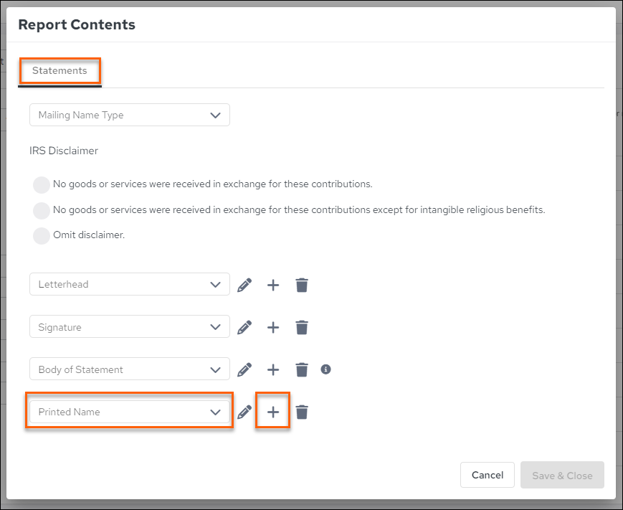Click the Cancel button
Viewport: 623px width, 510px height.
(487, 475)
